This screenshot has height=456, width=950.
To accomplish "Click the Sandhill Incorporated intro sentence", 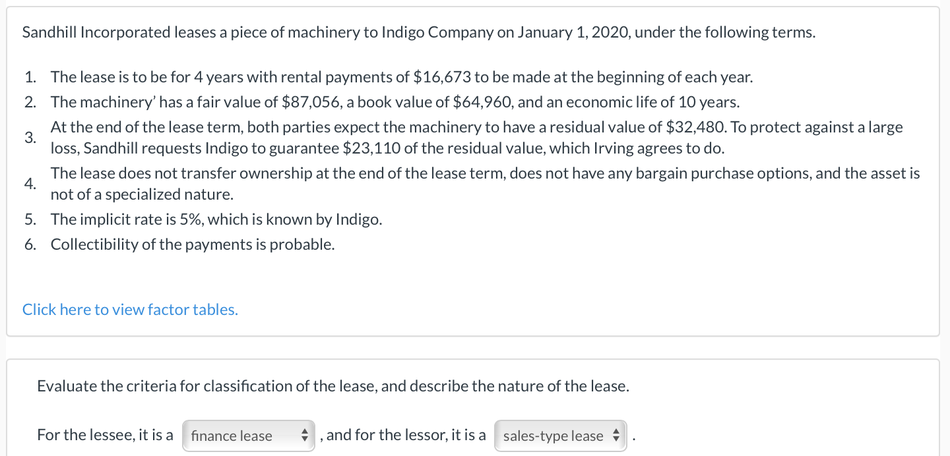I will pos(418,32).
